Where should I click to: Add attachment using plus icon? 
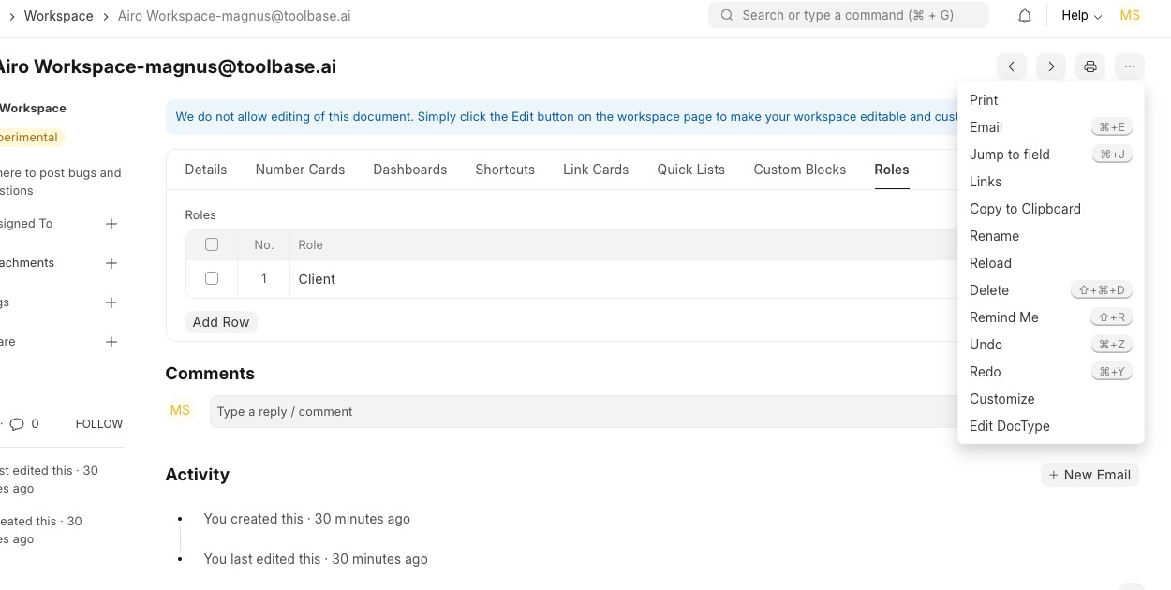(x=111, y=263)
